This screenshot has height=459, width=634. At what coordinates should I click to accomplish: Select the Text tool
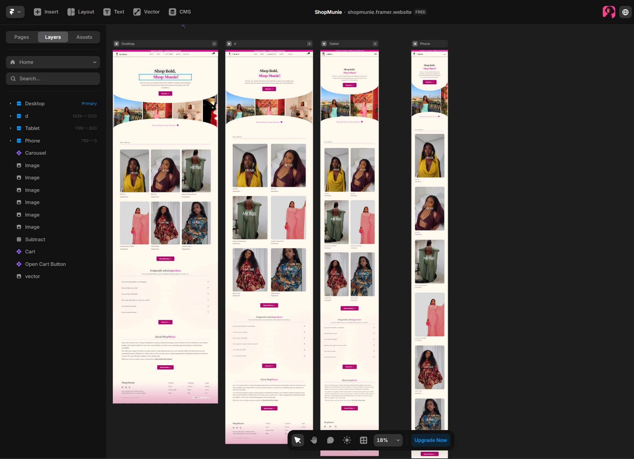[x=114, y=12]
